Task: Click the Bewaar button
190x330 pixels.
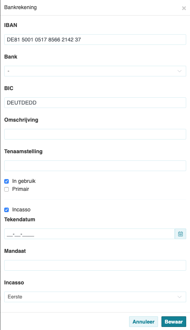Action: click(174, 322)
